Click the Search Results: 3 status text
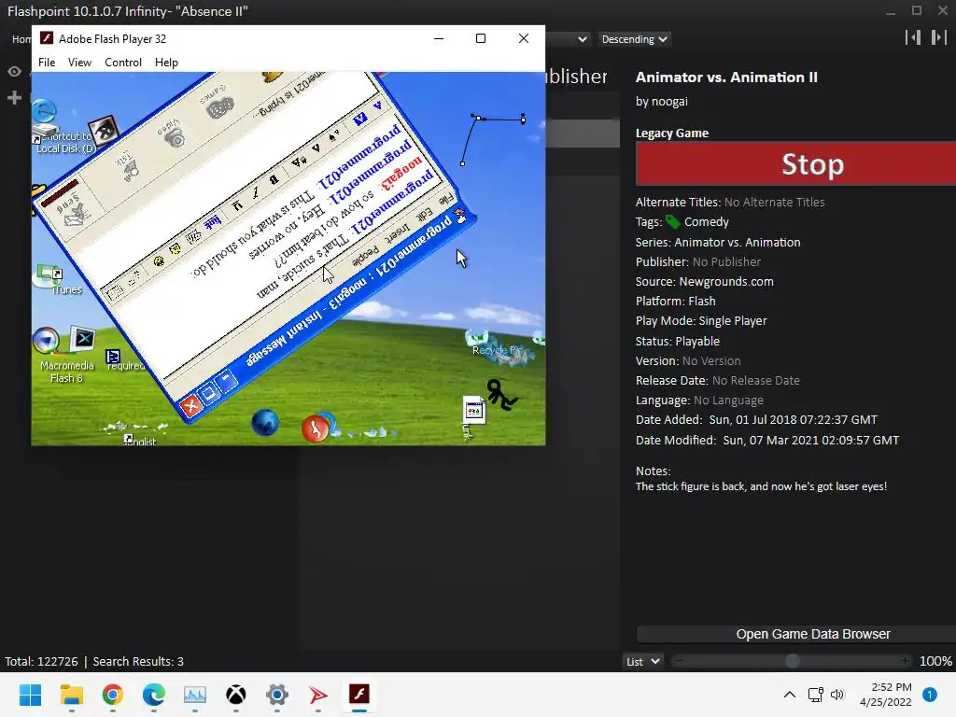This screenshot has height=717, width=956. coord(138,662)
